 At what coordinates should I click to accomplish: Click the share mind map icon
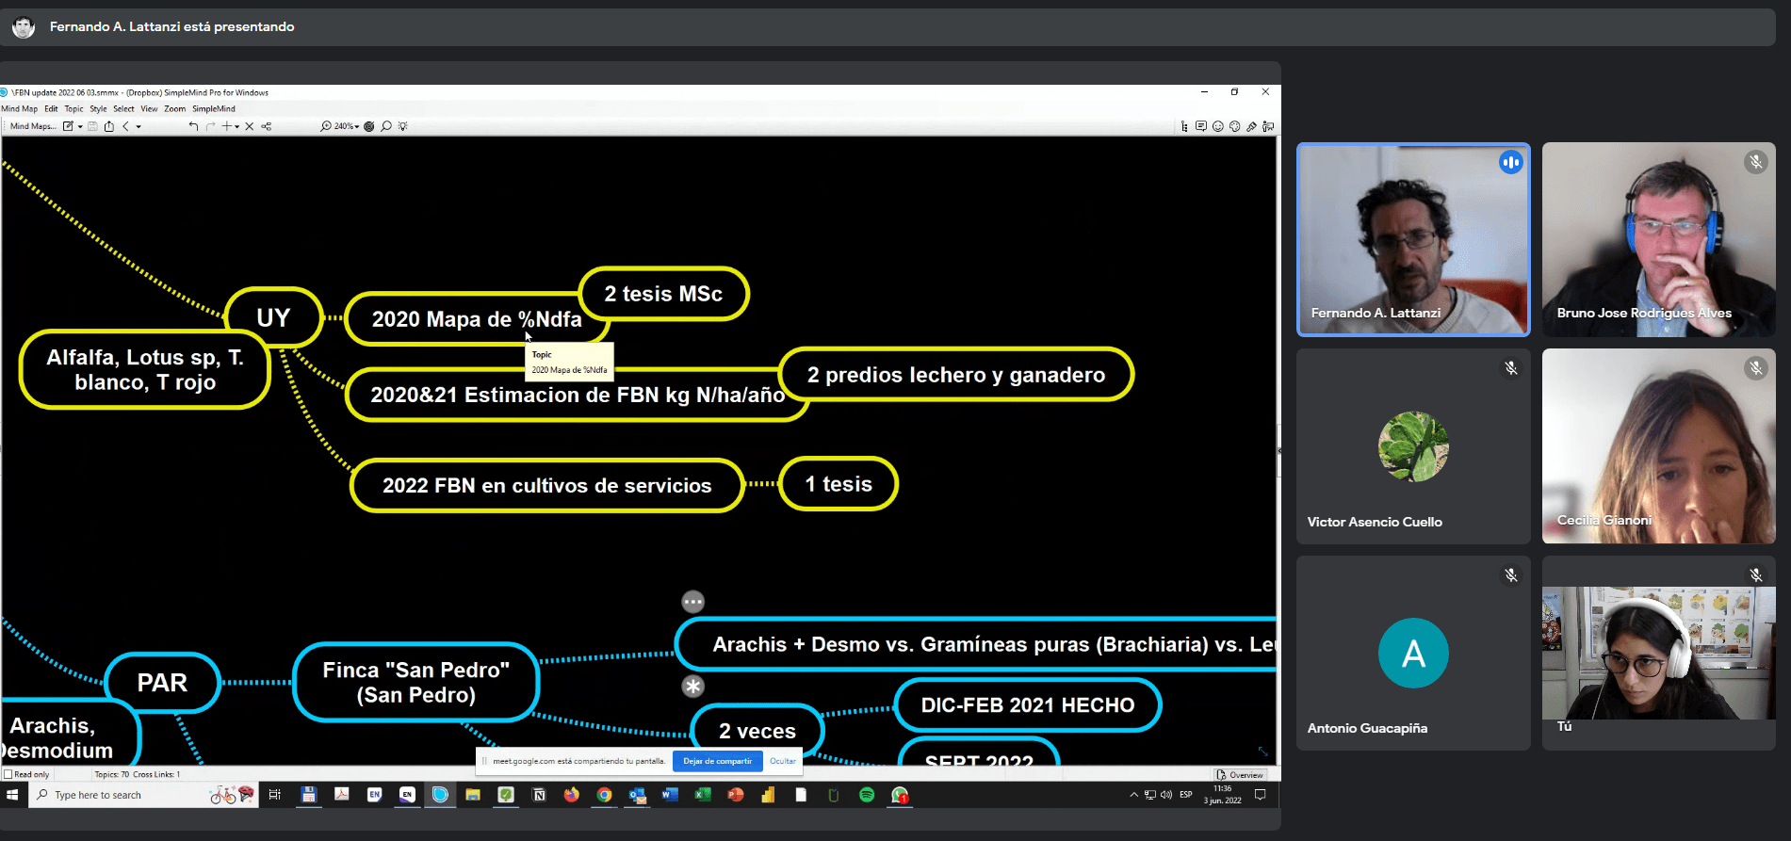click(109, 126)
